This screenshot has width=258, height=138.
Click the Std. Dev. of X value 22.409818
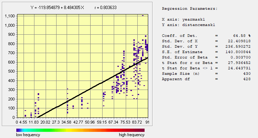(x=239, y=41)
